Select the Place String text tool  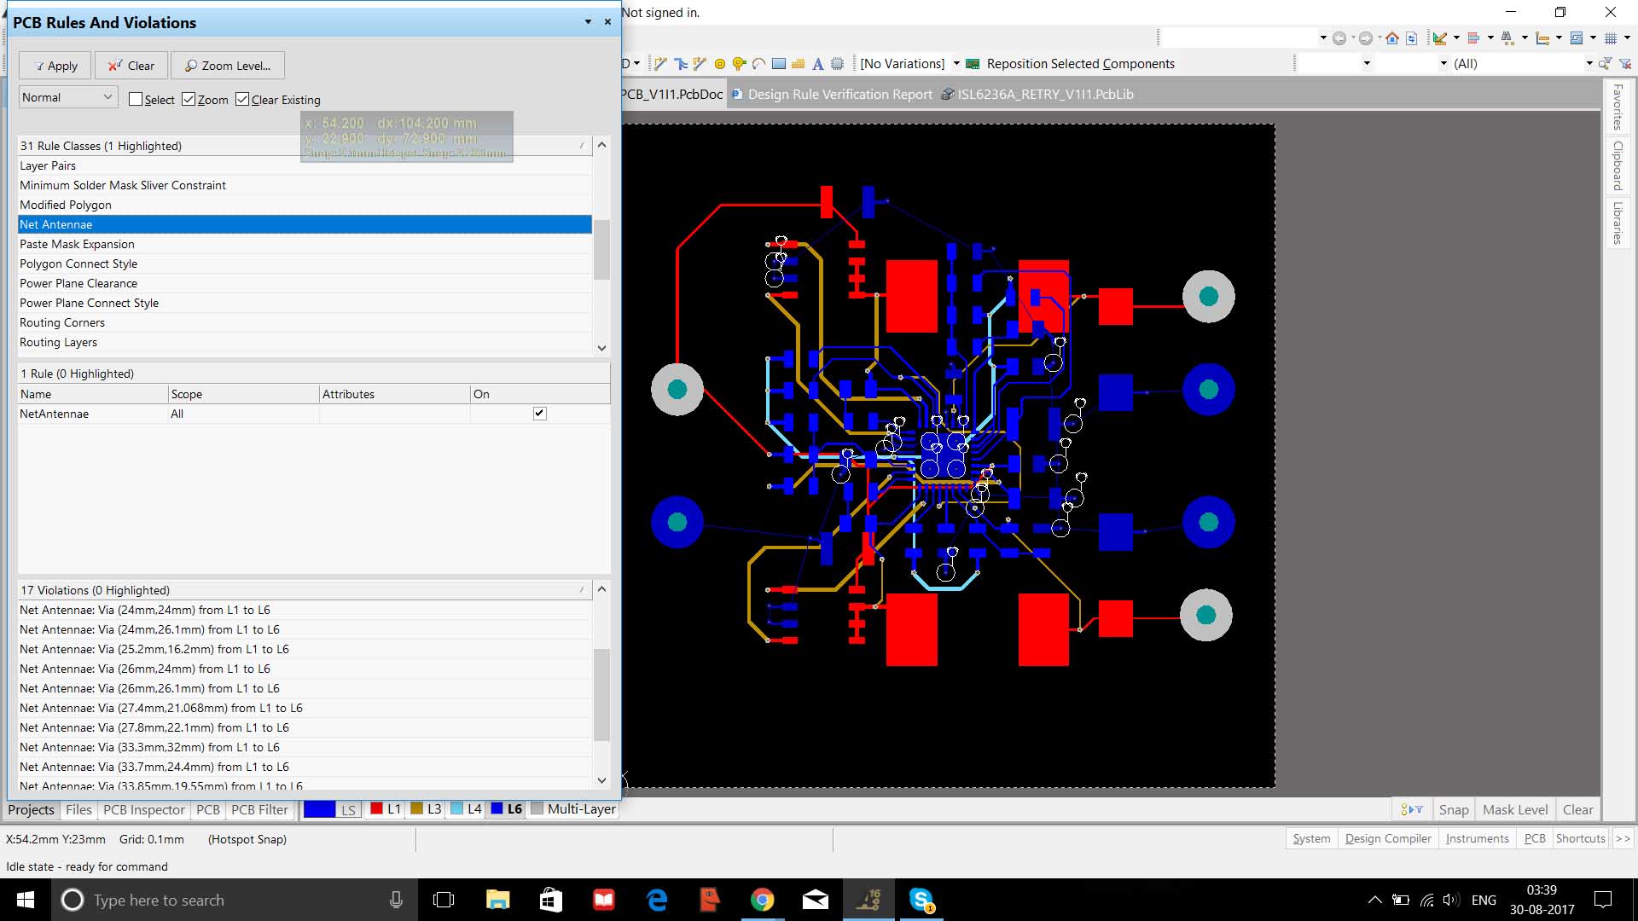click(817, 64)
